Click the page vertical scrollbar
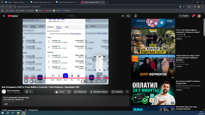 (x=204, y=27)
